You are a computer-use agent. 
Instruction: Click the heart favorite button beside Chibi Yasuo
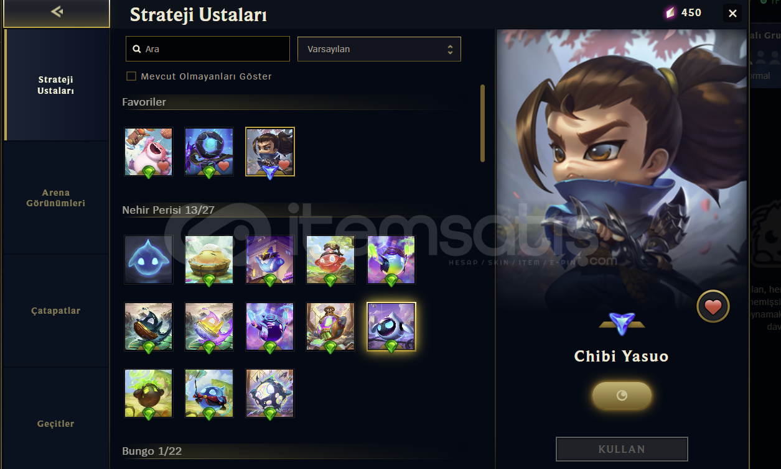(713, 306)
